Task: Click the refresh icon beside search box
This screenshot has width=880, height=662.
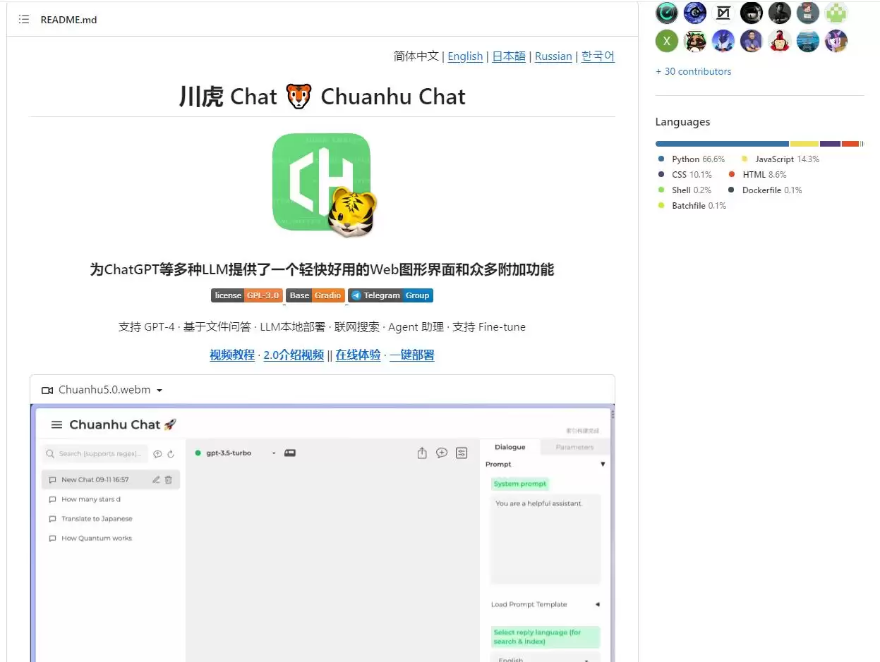Action: pos(171,454)
